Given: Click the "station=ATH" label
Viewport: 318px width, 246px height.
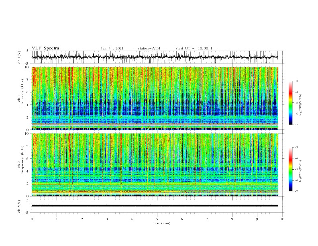Looking at the screenshot, I should [149, 48].
